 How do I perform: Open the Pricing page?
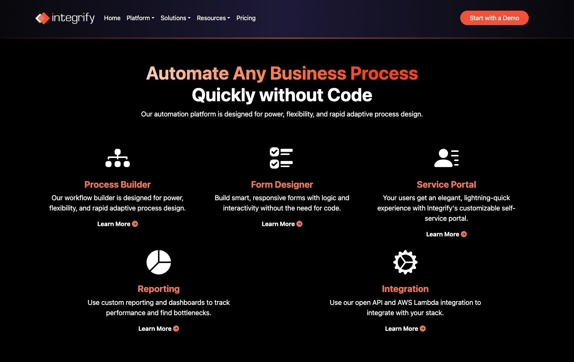(246, 18)
